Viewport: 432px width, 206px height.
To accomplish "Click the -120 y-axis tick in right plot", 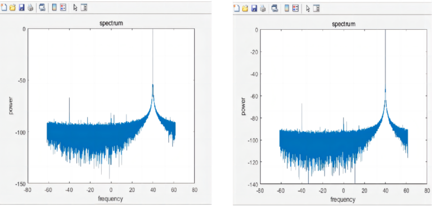I will (x=253, y=162).
